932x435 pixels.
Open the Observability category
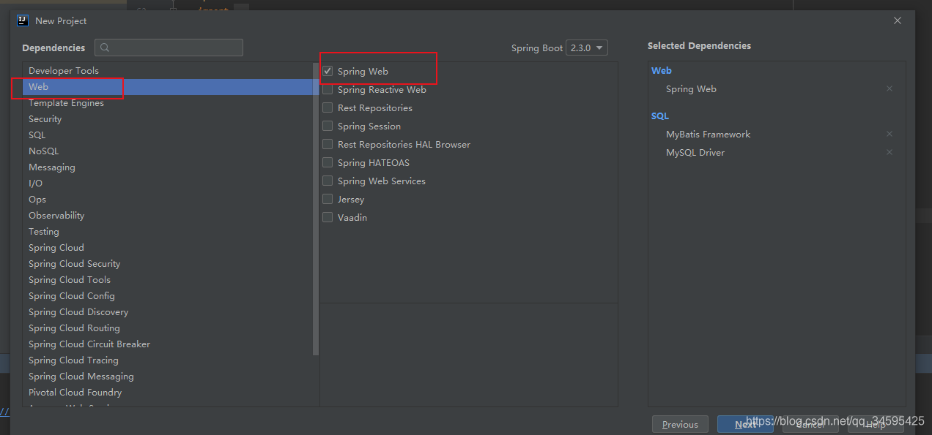167,215
